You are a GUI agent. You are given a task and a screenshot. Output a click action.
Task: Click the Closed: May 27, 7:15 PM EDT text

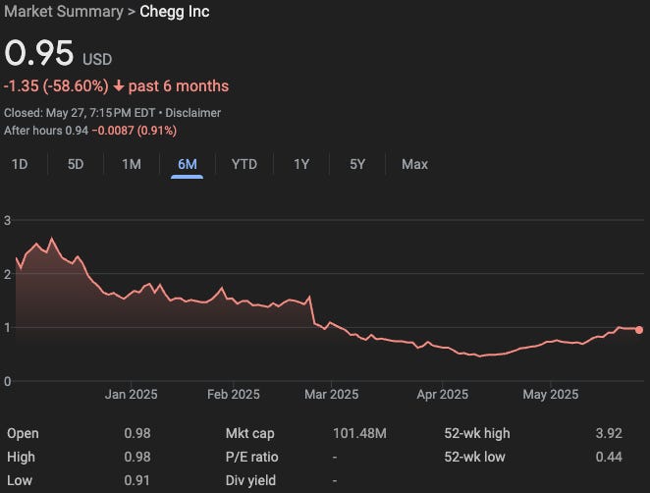coord(80,113)
